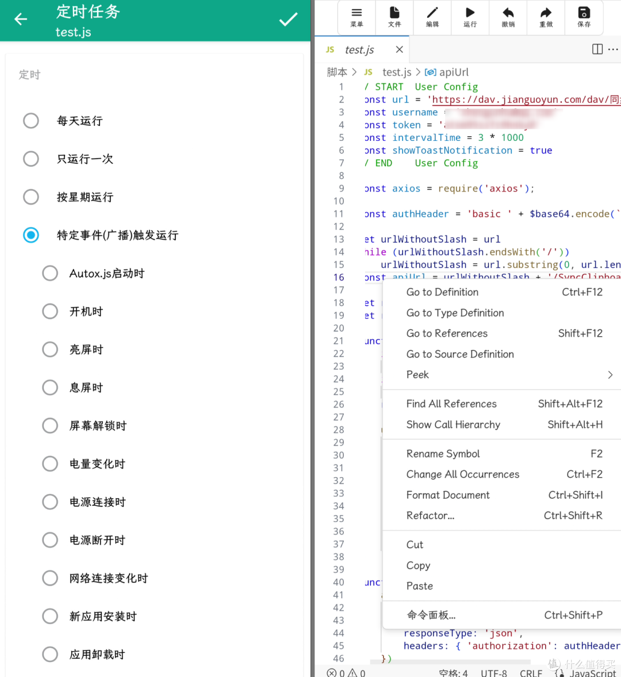Click the chevron after test.js in the breadcrumb
Screen dimensions: 621x677
(418, 72)
